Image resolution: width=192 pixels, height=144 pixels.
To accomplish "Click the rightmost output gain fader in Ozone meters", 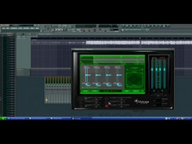I will click(165, 69).
